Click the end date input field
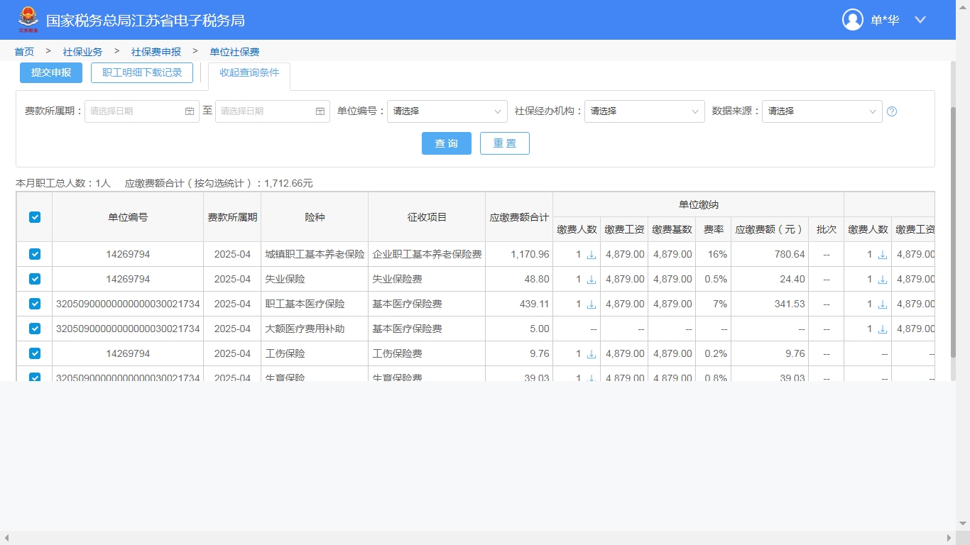This screenshot has width=970, height=545. [273, 111]
